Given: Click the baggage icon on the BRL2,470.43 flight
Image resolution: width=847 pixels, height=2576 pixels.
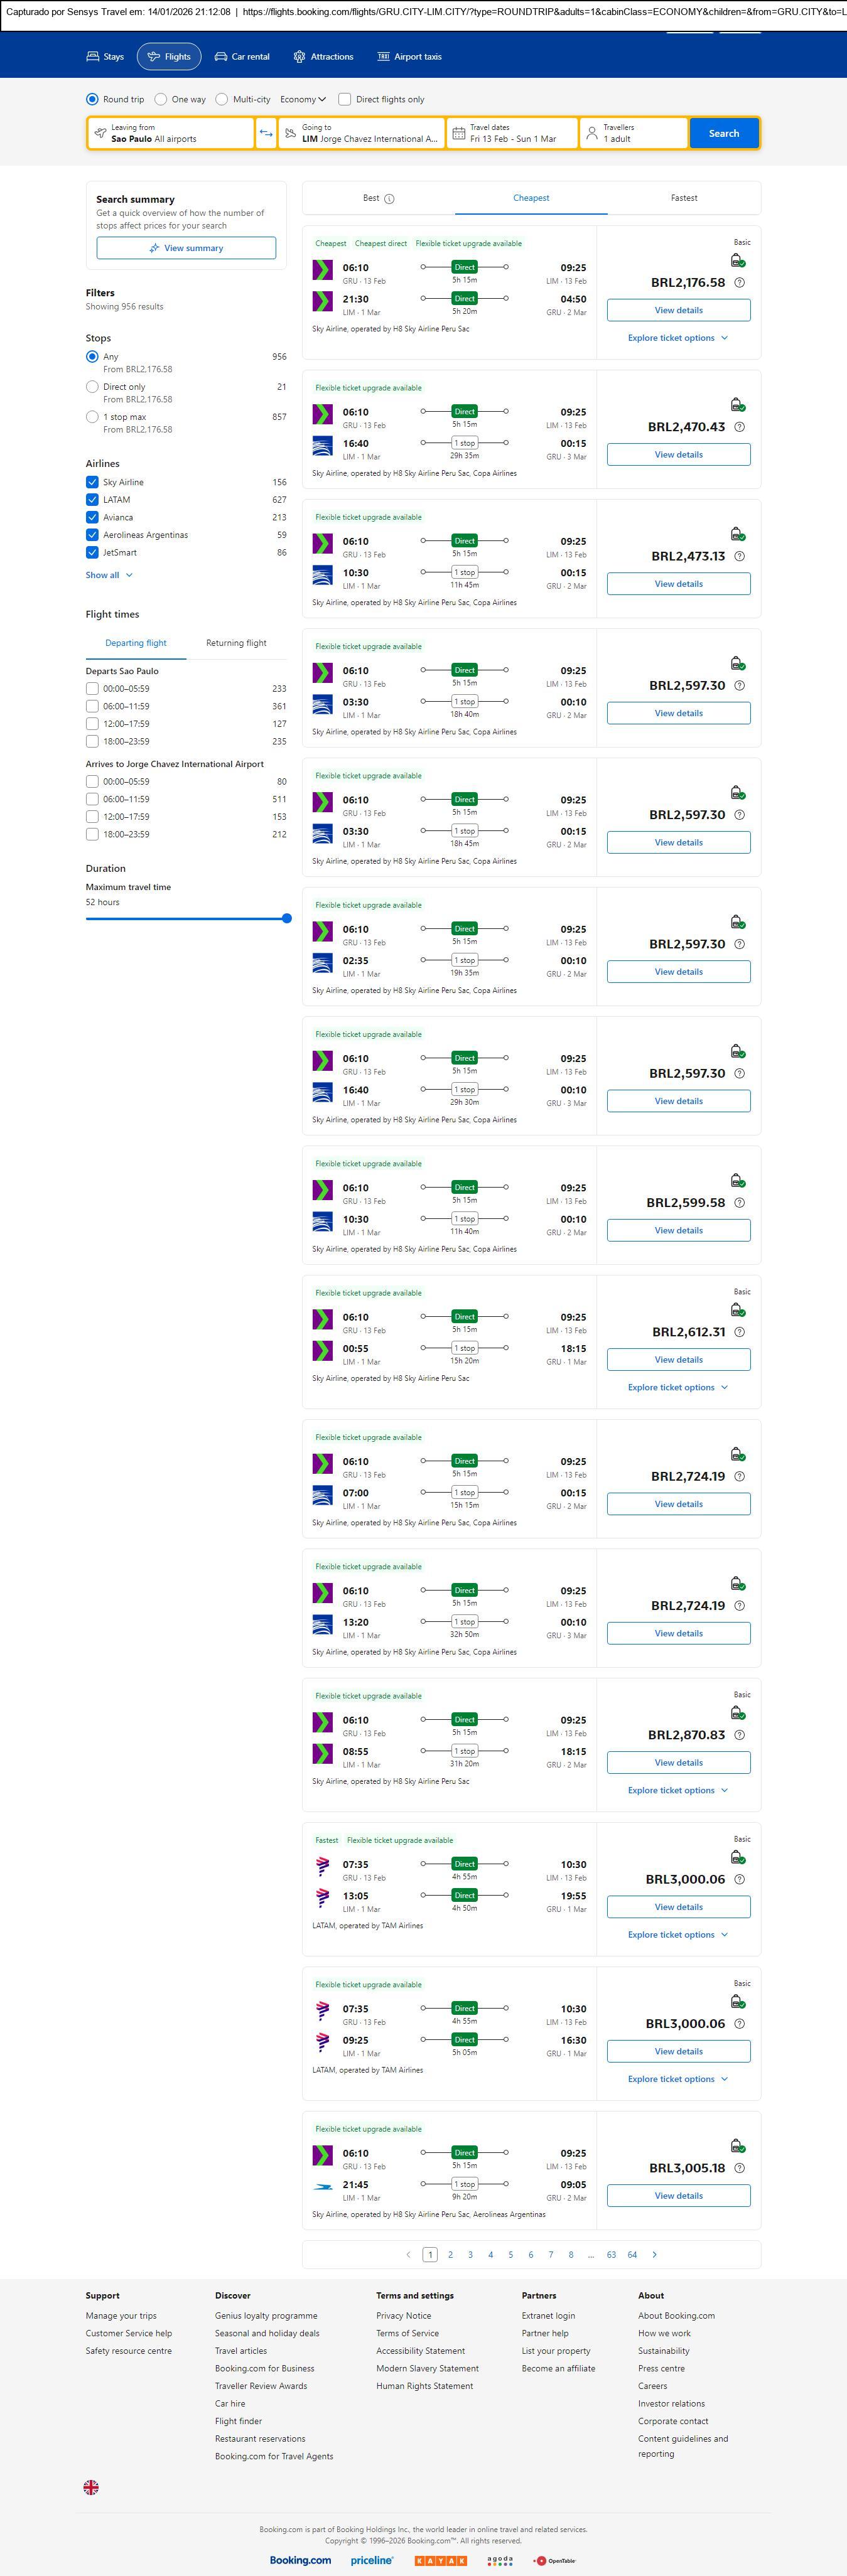Looking at the screenshot, I should [737, 405].
